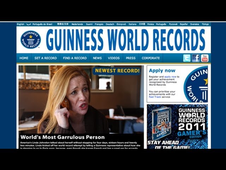Click the large logo in Apply now box
This screenshot has height=170, width=226.
196,84
